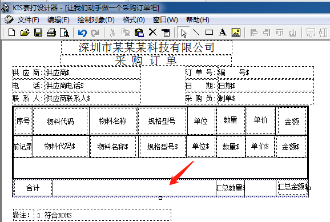The height and width of the screenshot is (222, 330).
Task: Select the 物料代码 header cell
Action: point(60,122)
